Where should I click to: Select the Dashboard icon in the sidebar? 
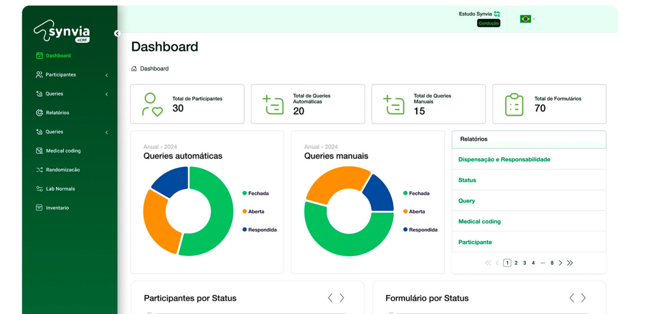pyautogui.click(x=39, y=55)
